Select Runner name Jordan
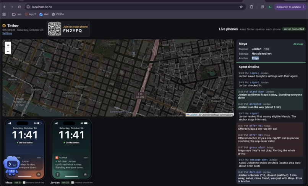Viewport: 308px width, 186px height. tap(256, 49)
